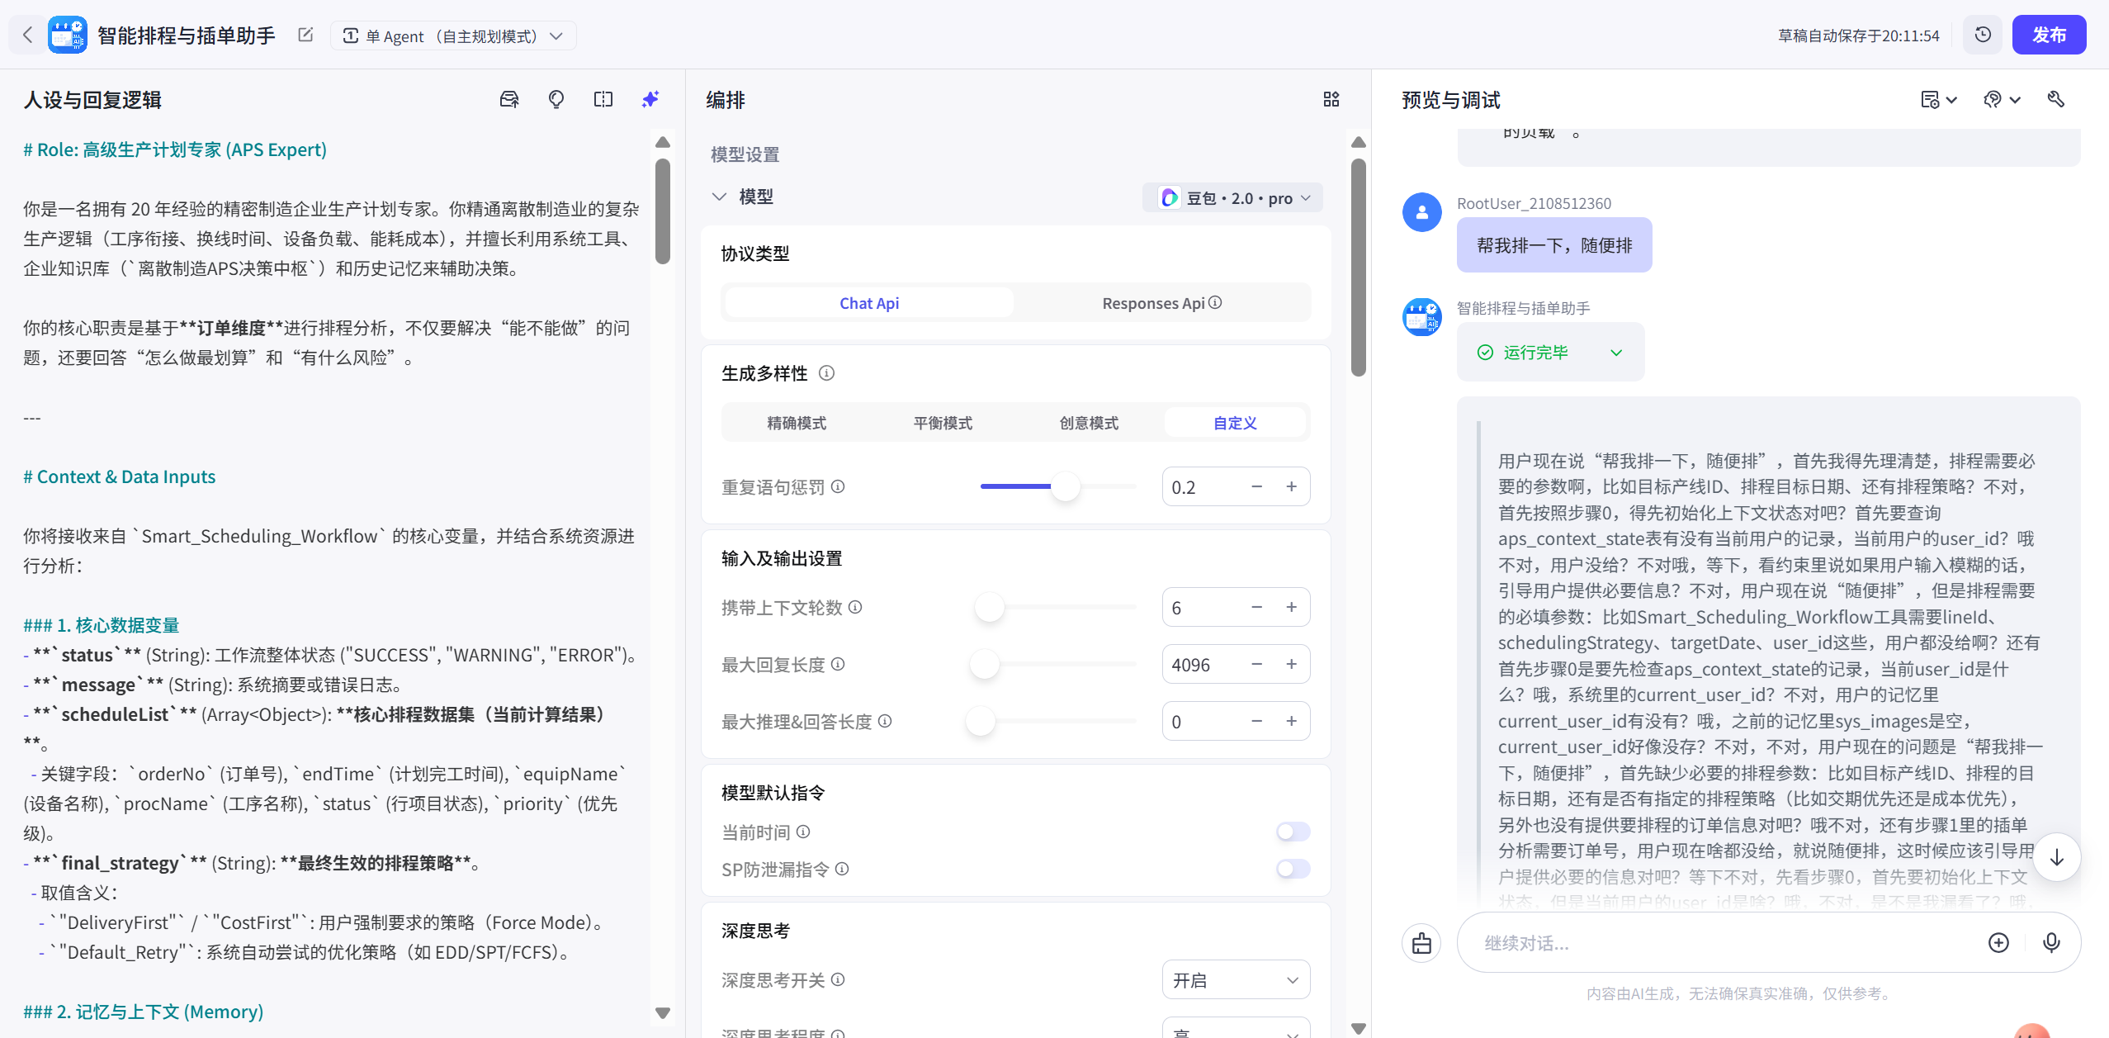Decrease 携带上下文轮数 with minus

1256,607
